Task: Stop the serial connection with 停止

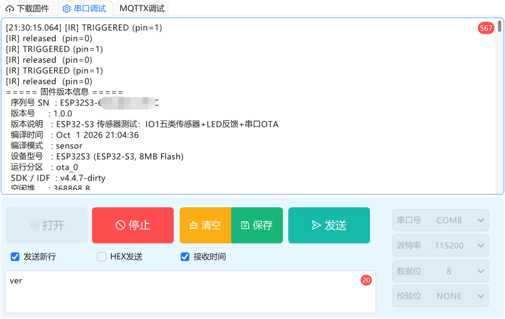Action: [x=133, y=225]
